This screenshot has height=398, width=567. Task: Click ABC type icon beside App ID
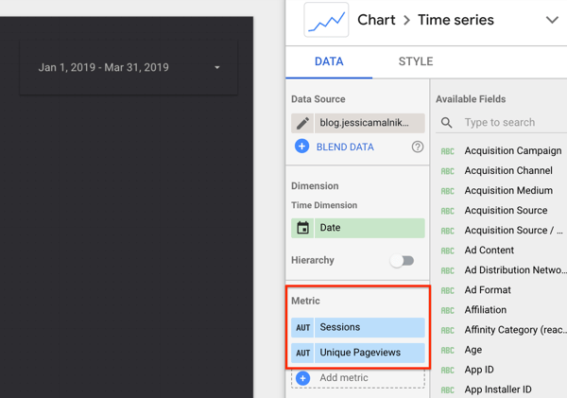pyautogui.click(x=447, y=371)
